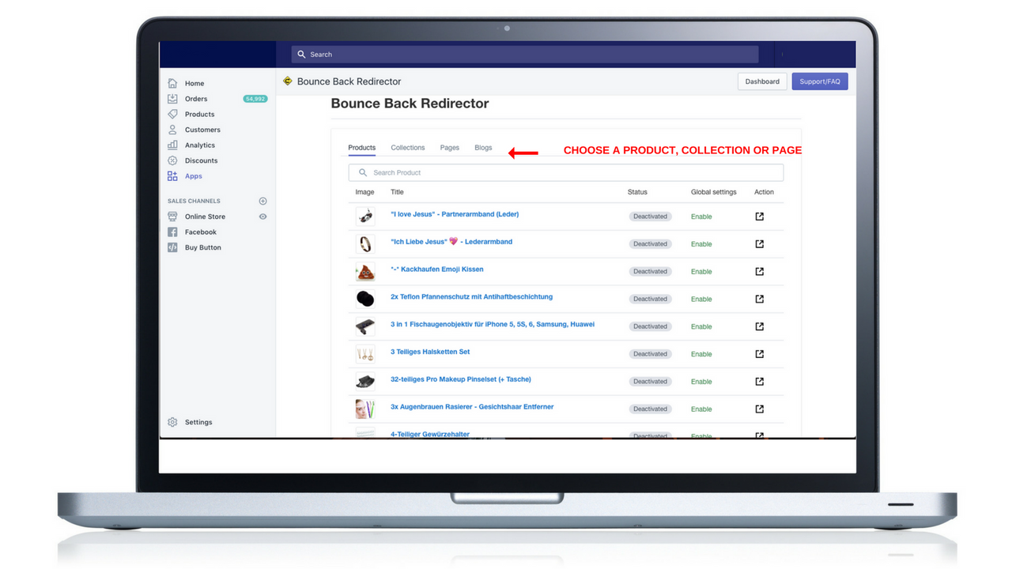The height and width of the screenshot is (569, 1012).
Task: Enable the "I love Jesus" Partnerarmband product
Action: (x=700, y=216)
